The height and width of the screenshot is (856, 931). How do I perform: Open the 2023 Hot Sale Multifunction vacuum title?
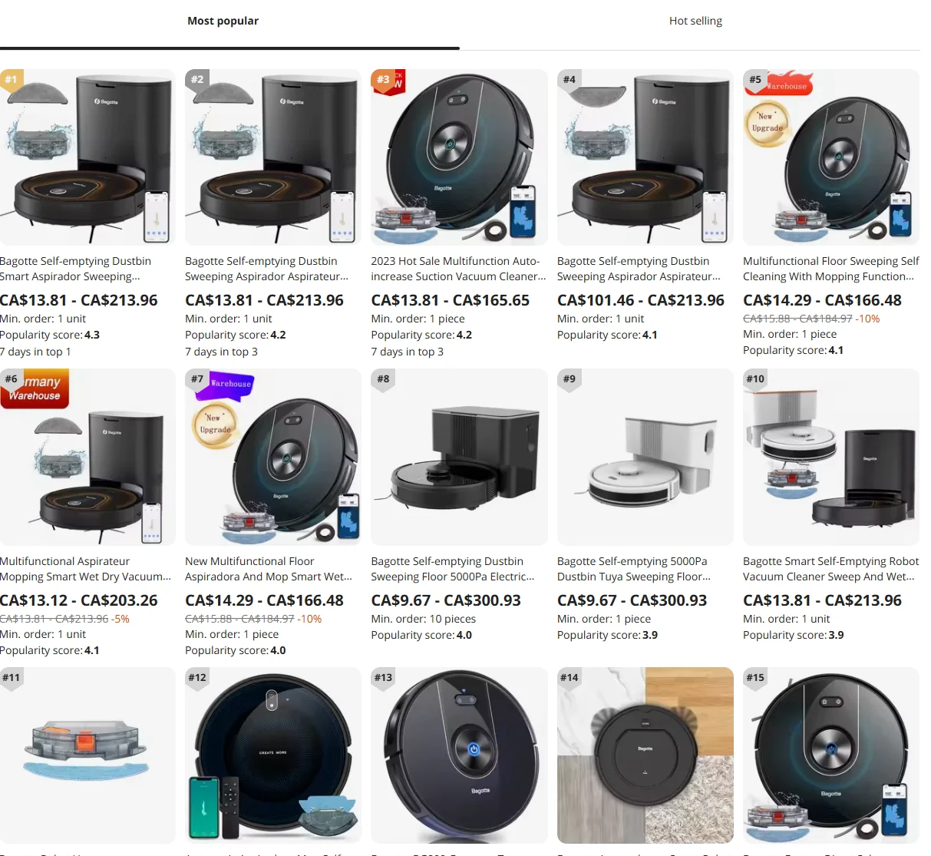(x=458, y=269)
